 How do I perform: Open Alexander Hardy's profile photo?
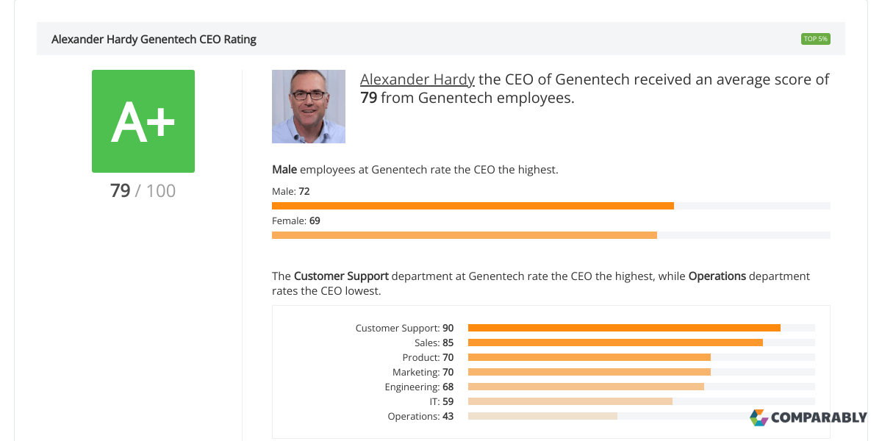[309, 107]
